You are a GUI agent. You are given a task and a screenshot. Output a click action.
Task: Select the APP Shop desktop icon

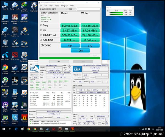[24, 81]
